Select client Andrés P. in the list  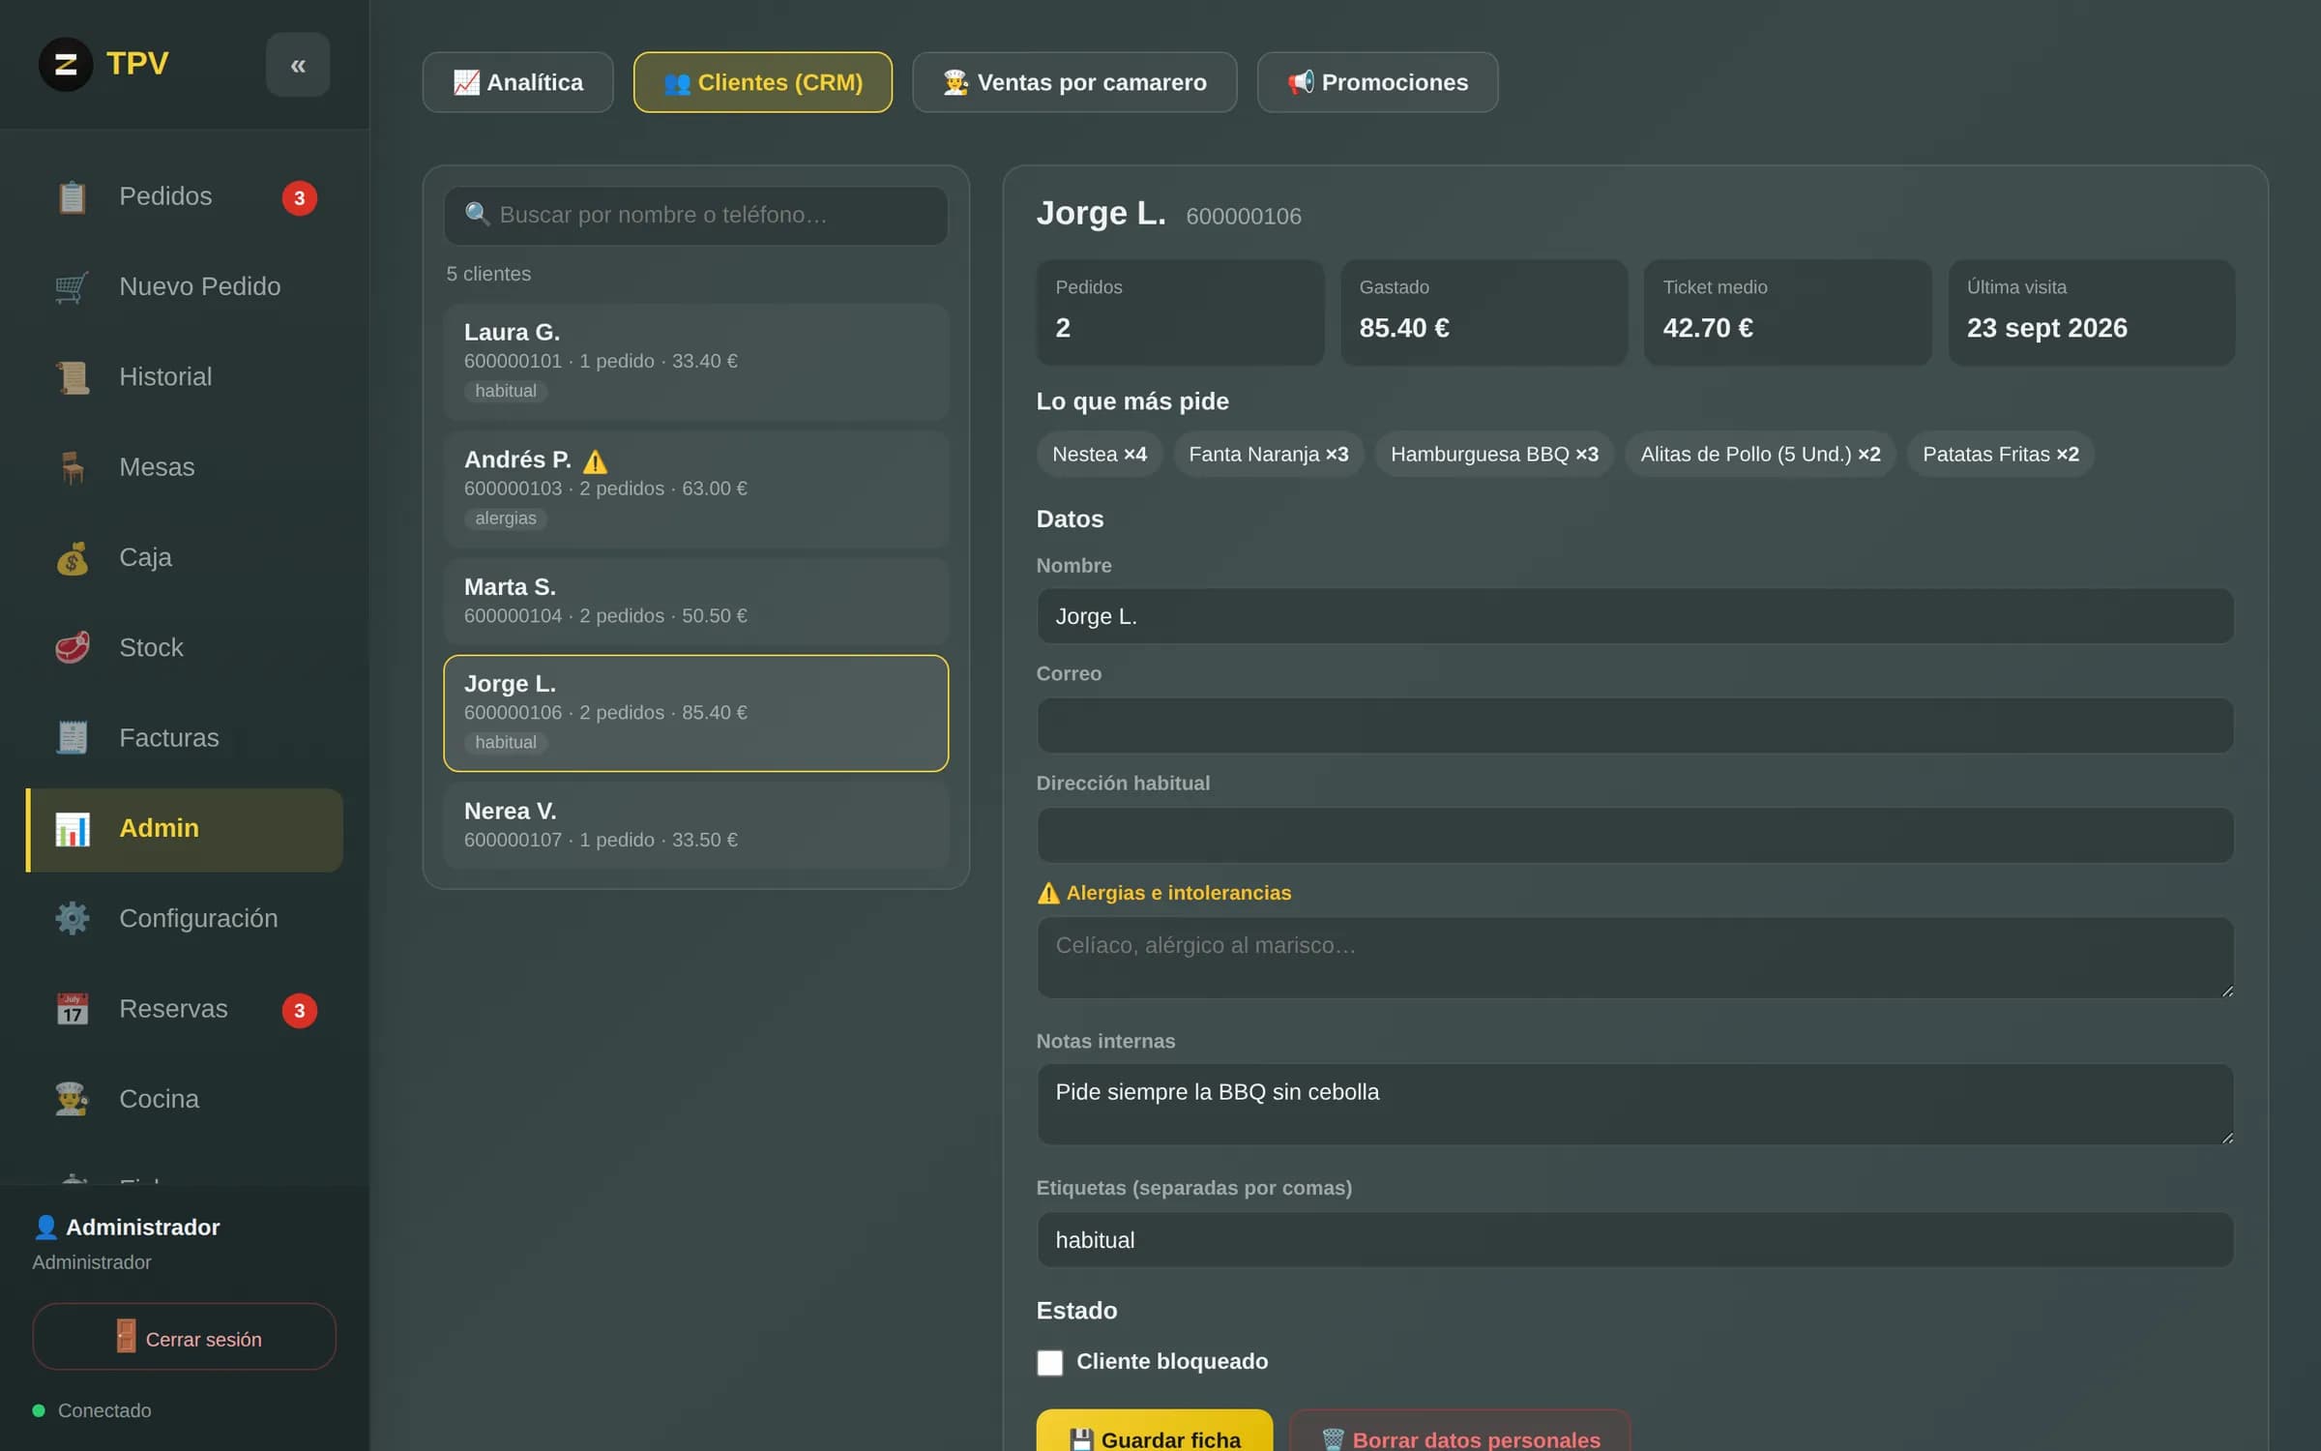tap(695, 489)
